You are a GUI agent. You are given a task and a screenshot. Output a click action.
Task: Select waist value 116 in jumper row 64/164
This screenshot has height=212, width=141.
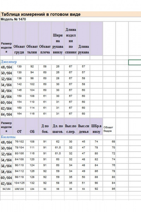(x=32, y=114)
